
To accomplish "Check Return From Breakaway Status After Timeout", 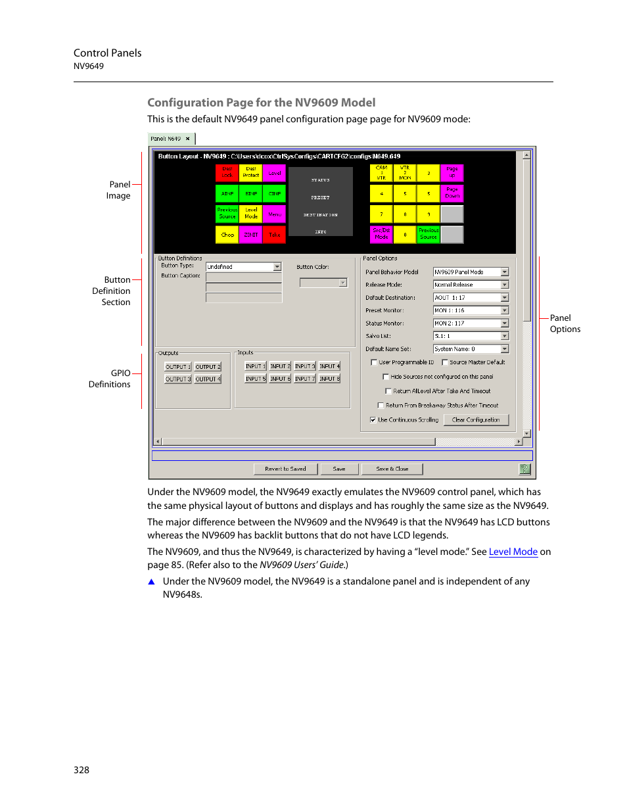I will tap(381, 406).
